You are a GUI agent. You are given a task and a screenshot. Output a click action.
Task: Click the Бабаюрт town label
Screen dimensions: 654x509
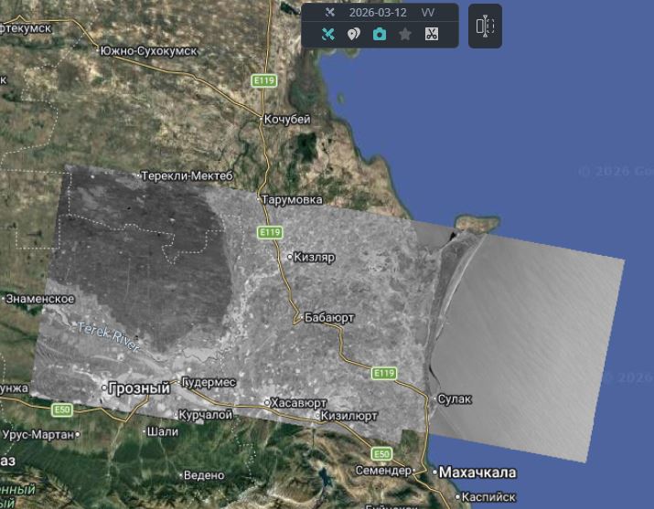click(x=328, y=318)
